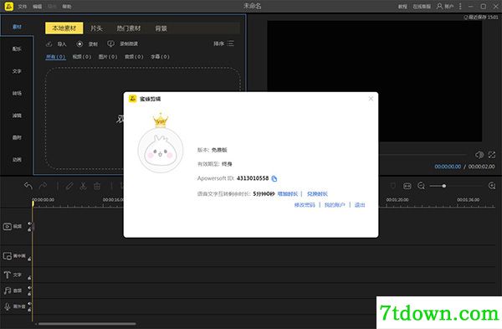The image size is (502, 329).
Task: Click the redo arrow in timeline toolbar
Action: (43, 186)
